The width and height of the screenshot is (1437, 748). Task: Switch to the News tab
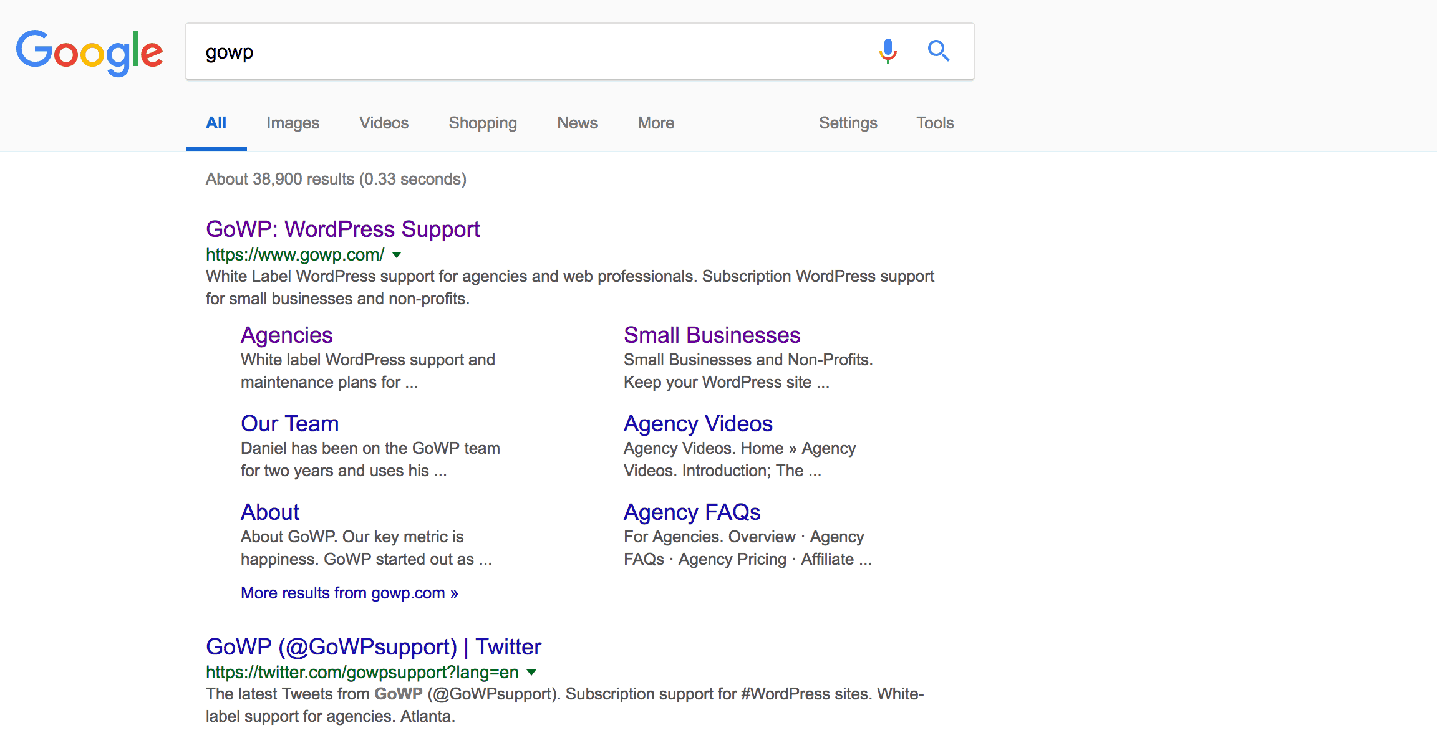point(577,123)
